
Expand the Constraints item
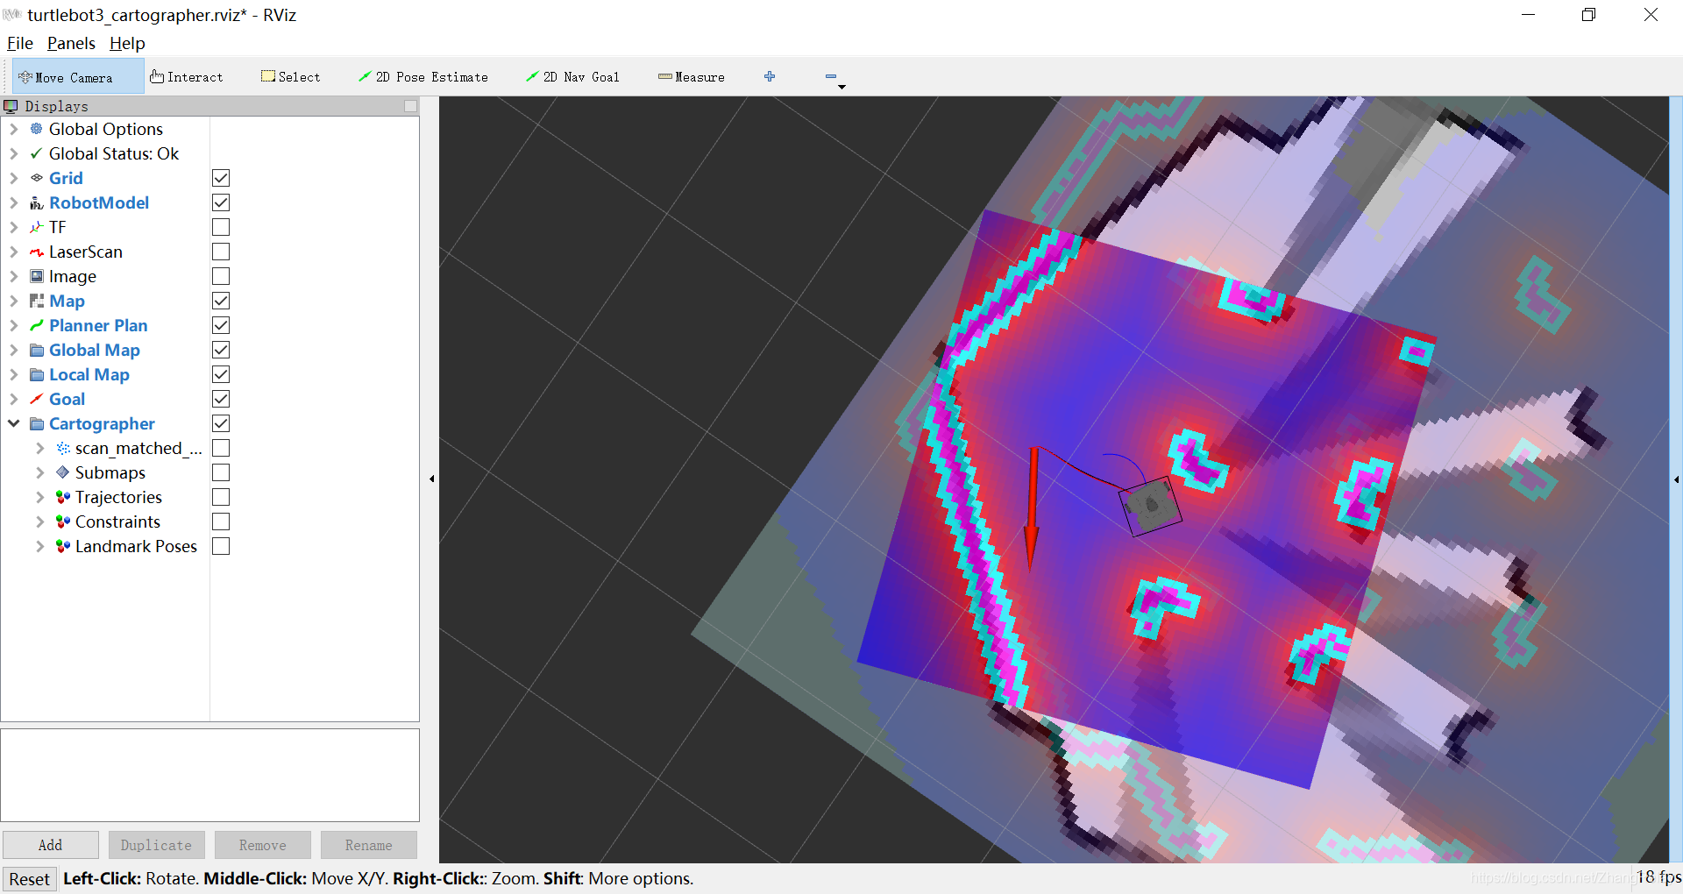(x=40, y=521)
